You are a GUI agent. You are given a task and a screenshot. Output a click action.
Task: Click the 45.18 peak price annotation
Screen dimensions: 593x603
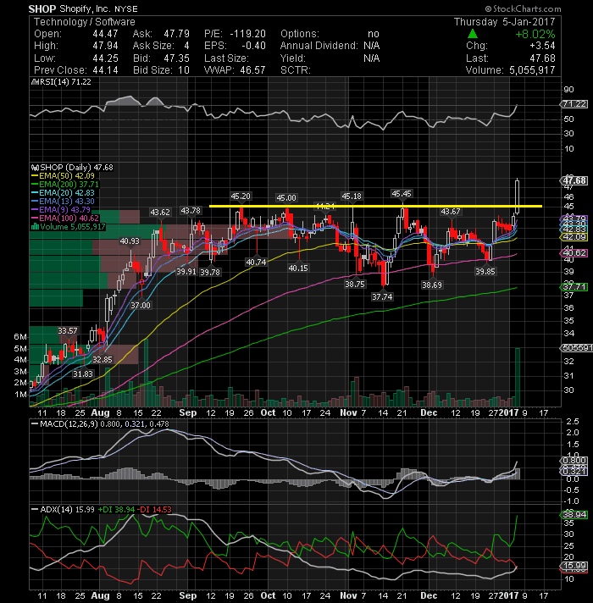pyautogui.click(x=352, y=196)
